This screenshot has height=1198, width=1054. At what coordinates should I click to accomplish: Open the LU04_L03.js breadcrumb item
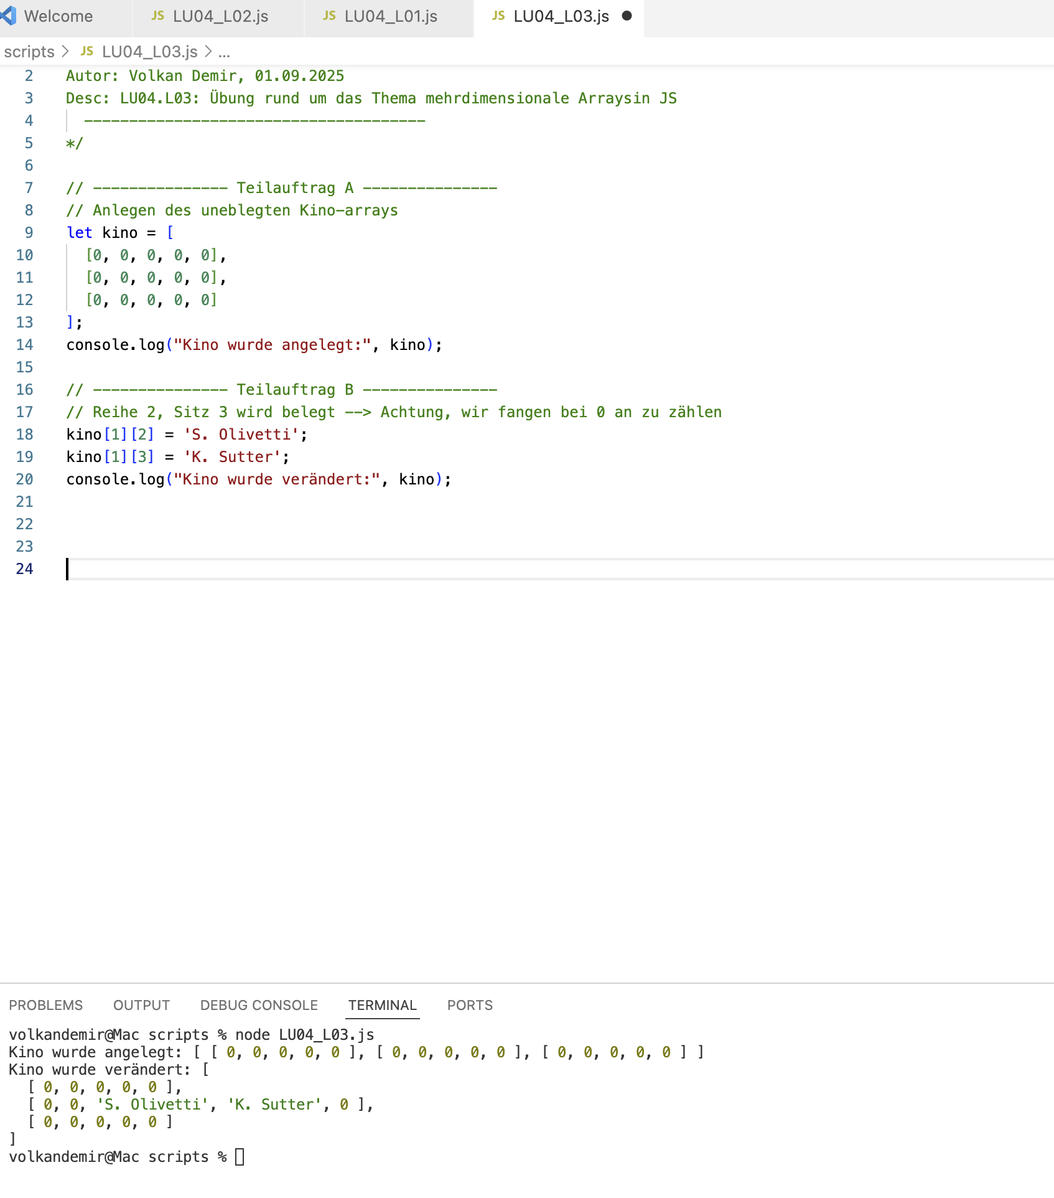149,52
